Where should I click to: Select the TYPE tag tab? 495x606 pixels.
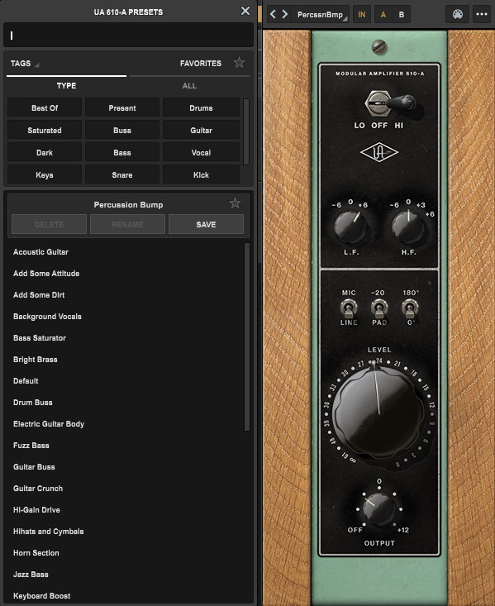pos(66,86)
